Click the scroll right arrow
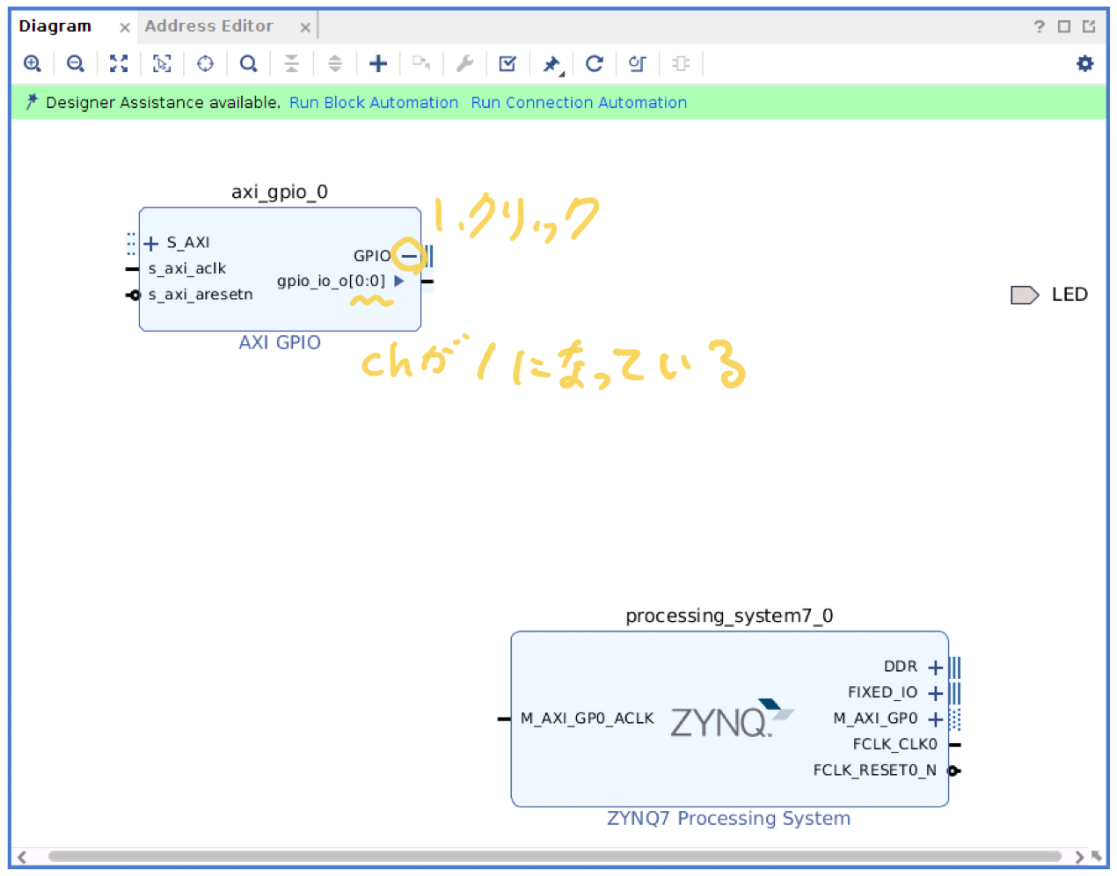The image size is (1117, 876). [1079, 857]
